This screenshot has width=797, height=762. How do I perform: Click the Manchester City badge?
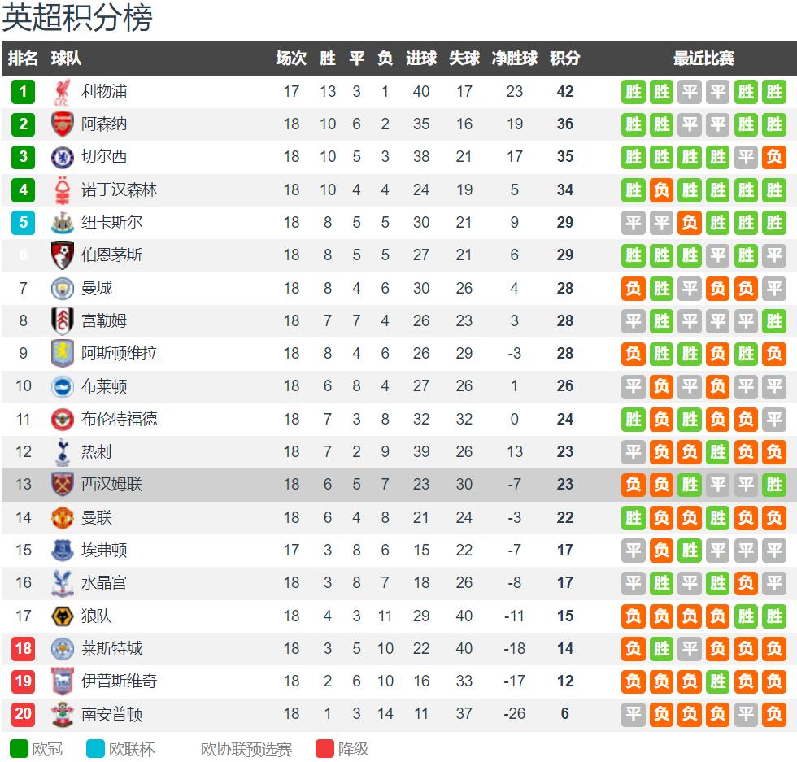pos(63,288)
